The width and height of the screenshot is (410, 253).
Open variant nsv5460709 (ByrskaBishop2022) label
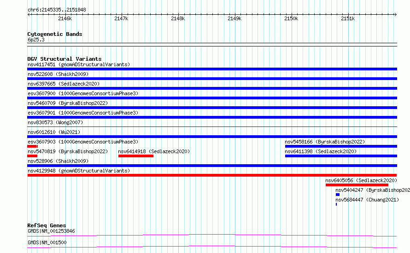(68, 103)
